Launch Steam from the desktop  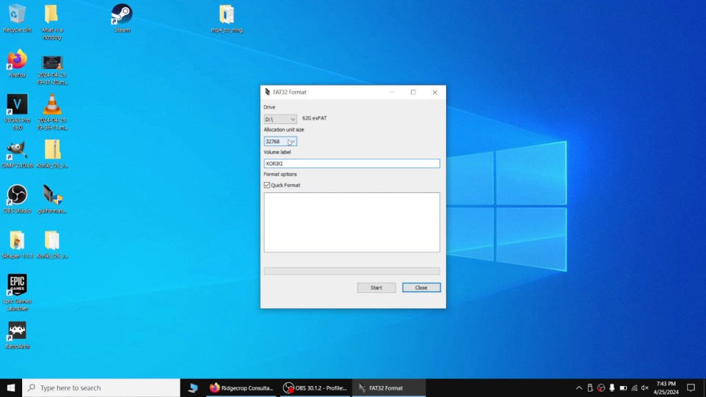coord(121,14)
